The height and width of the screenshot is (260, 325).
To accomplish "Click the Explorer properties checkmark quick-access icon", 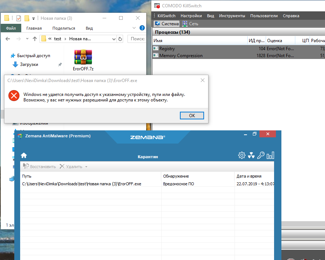I will [19, 18].
